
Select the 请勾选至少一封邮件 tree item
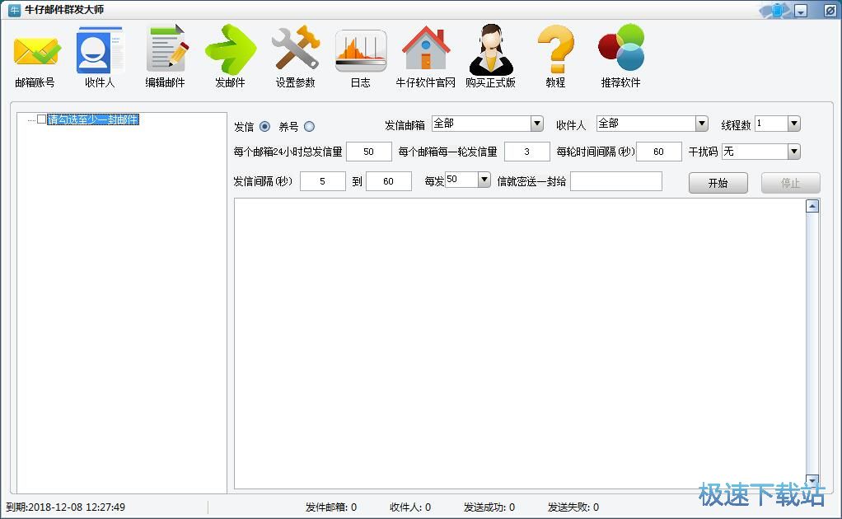[x=93, y=119]
